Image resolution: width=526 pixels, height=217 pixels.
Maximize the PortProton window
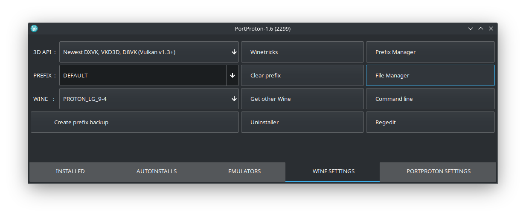[481, 29]
